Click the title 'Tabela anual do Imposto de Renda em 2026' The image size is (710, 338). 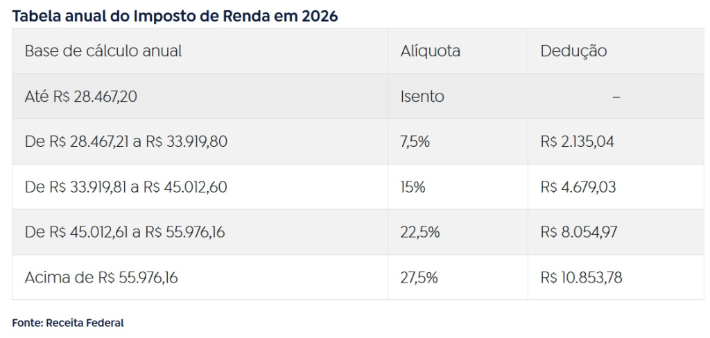tap(175, 16)
